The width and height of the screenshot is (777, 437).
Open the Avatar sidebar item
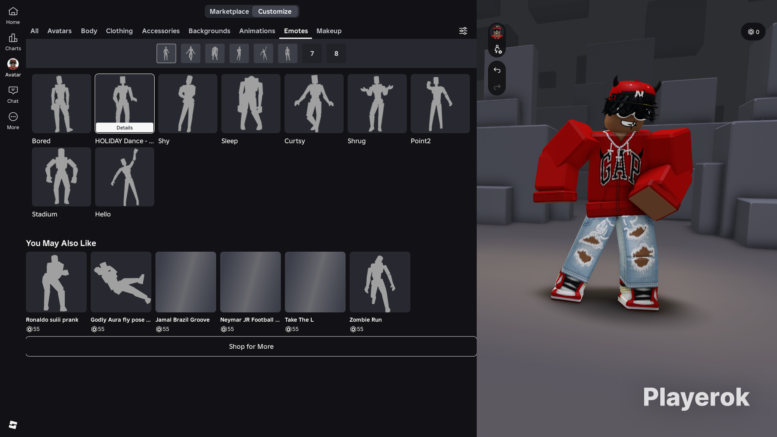coord(13,68)
